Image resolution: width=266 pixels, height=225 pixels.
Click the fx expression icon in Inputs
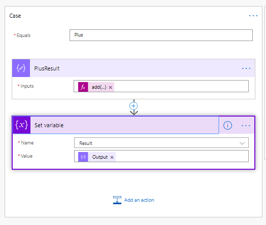(x=83, y=87)
